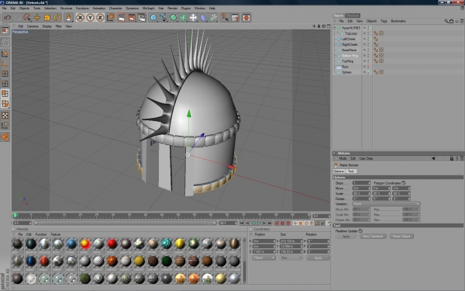Open the Plugins menu

[x=186, y=9]
